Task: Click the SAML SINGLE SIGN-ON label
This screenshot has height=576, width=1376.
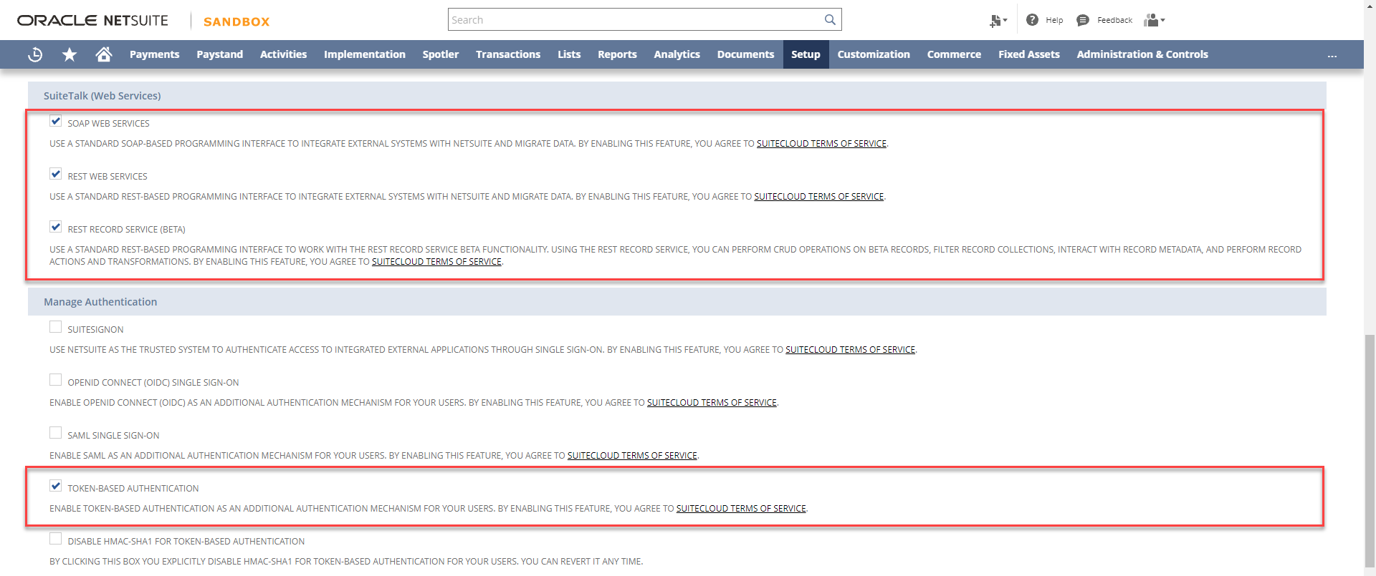Action: coord(113,436)
